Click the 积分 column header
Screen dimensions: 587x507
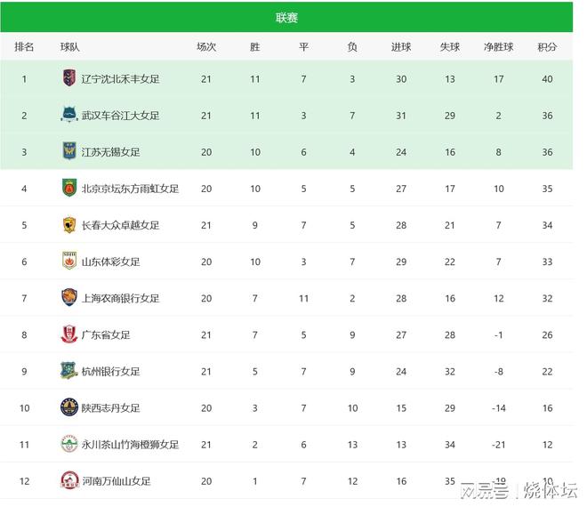(547, 46)
